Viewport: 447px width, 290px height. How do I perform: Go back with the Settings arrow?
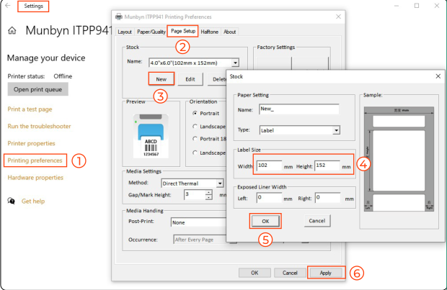8,6
